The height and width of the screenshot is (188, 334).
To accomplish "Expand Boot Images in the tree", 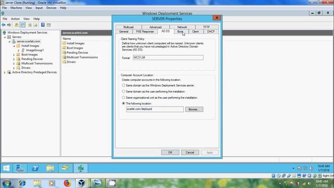I will tap(14, 55).
